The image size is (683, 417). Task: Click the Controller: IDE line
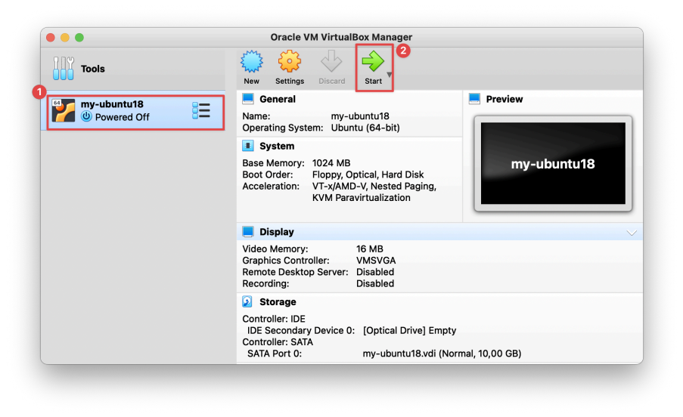(274, 319)
